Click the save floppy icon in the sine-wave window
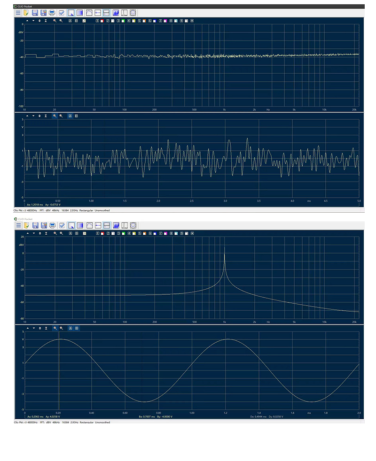Image resolution: width=376 pixels, height=461 pixels. tap(35, 225)
